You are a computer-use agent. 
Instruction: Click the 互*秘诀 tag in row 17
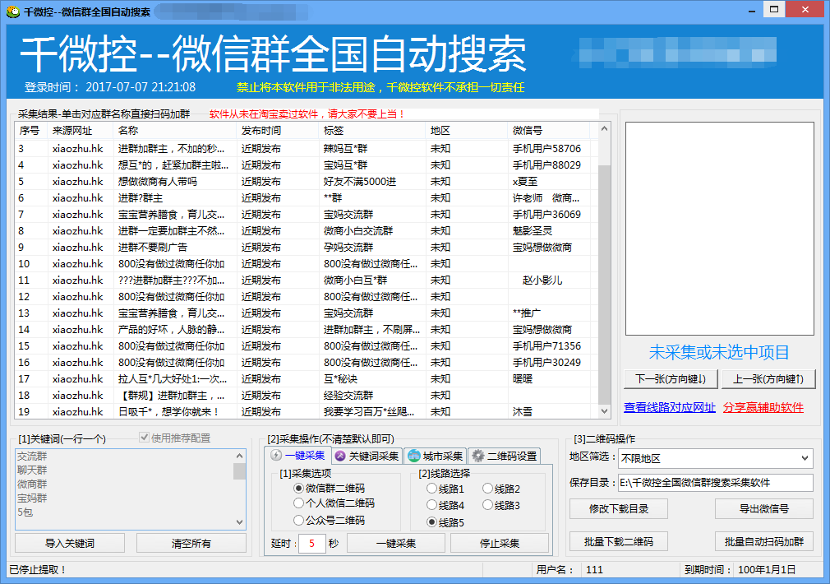coord(340,378)
